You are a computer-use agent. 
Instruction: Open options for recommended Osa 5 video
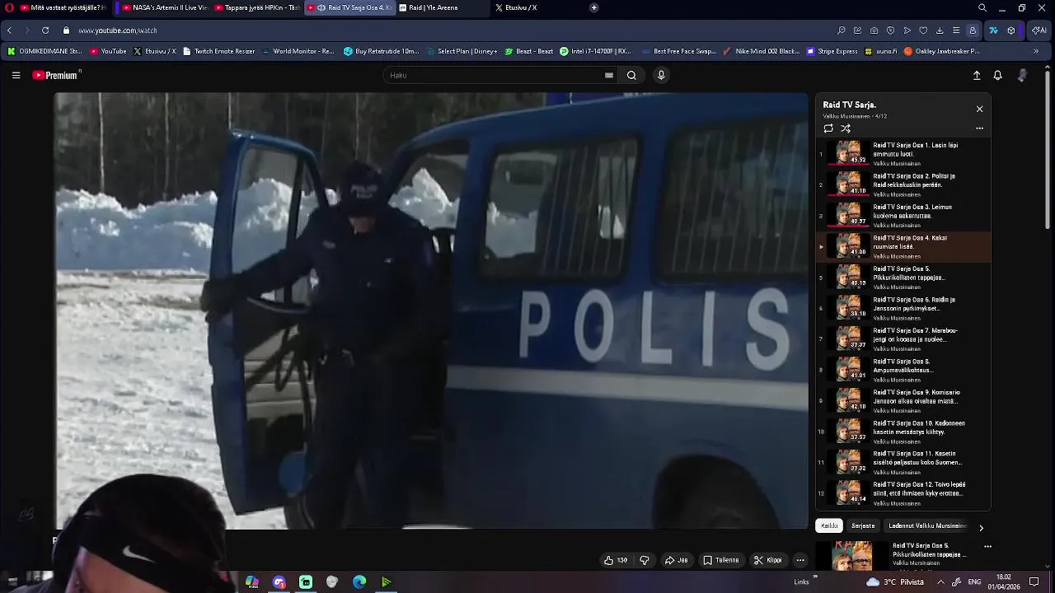pyautogui.click(x=987, y=547)
